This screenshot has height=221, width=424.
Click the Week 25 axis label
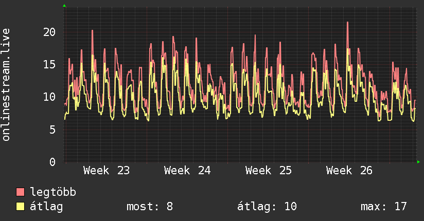[269, 171]
